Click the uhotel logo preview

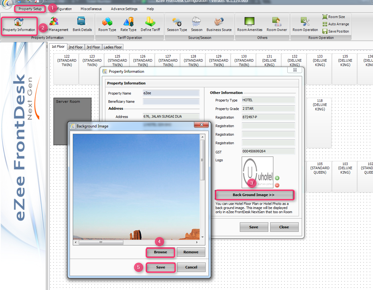pos(258,172)
